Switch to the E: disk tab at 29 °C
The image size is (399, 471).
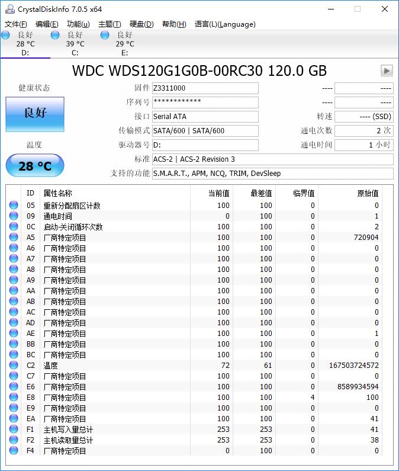point(124,44)
